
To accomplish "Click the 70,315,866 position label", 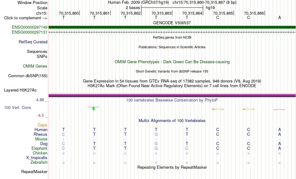I will click(254, 13).
